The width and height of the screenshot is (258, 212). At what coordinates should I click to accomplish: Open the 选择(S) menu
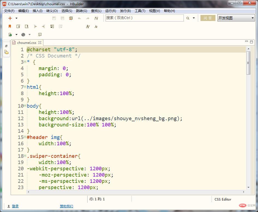tap(67, 11)
